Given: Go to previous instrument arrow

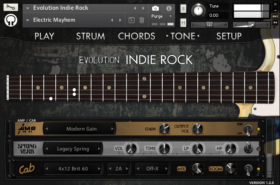Looking at the screenshot, I should click(x=135, y=8).
